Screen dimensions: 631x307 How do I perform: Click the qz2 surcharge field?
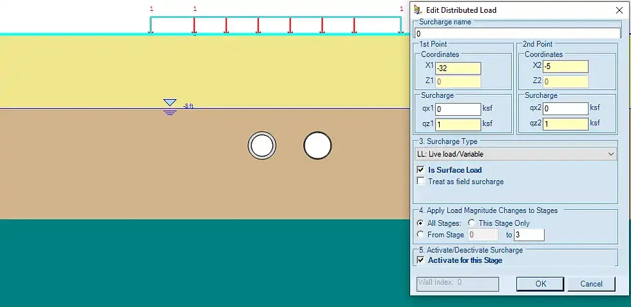[566, 124]
